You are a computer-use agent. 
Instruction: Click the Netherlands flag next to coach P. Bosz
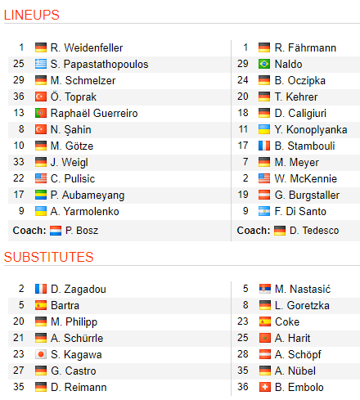pyautogui.click(x=56, y=231)
